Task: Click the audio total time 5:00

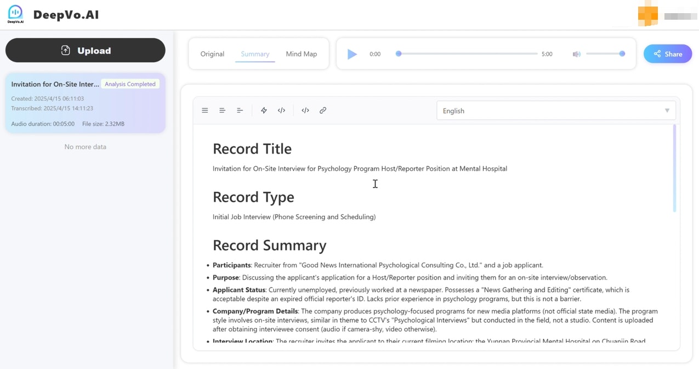Action: coord(547,54)
